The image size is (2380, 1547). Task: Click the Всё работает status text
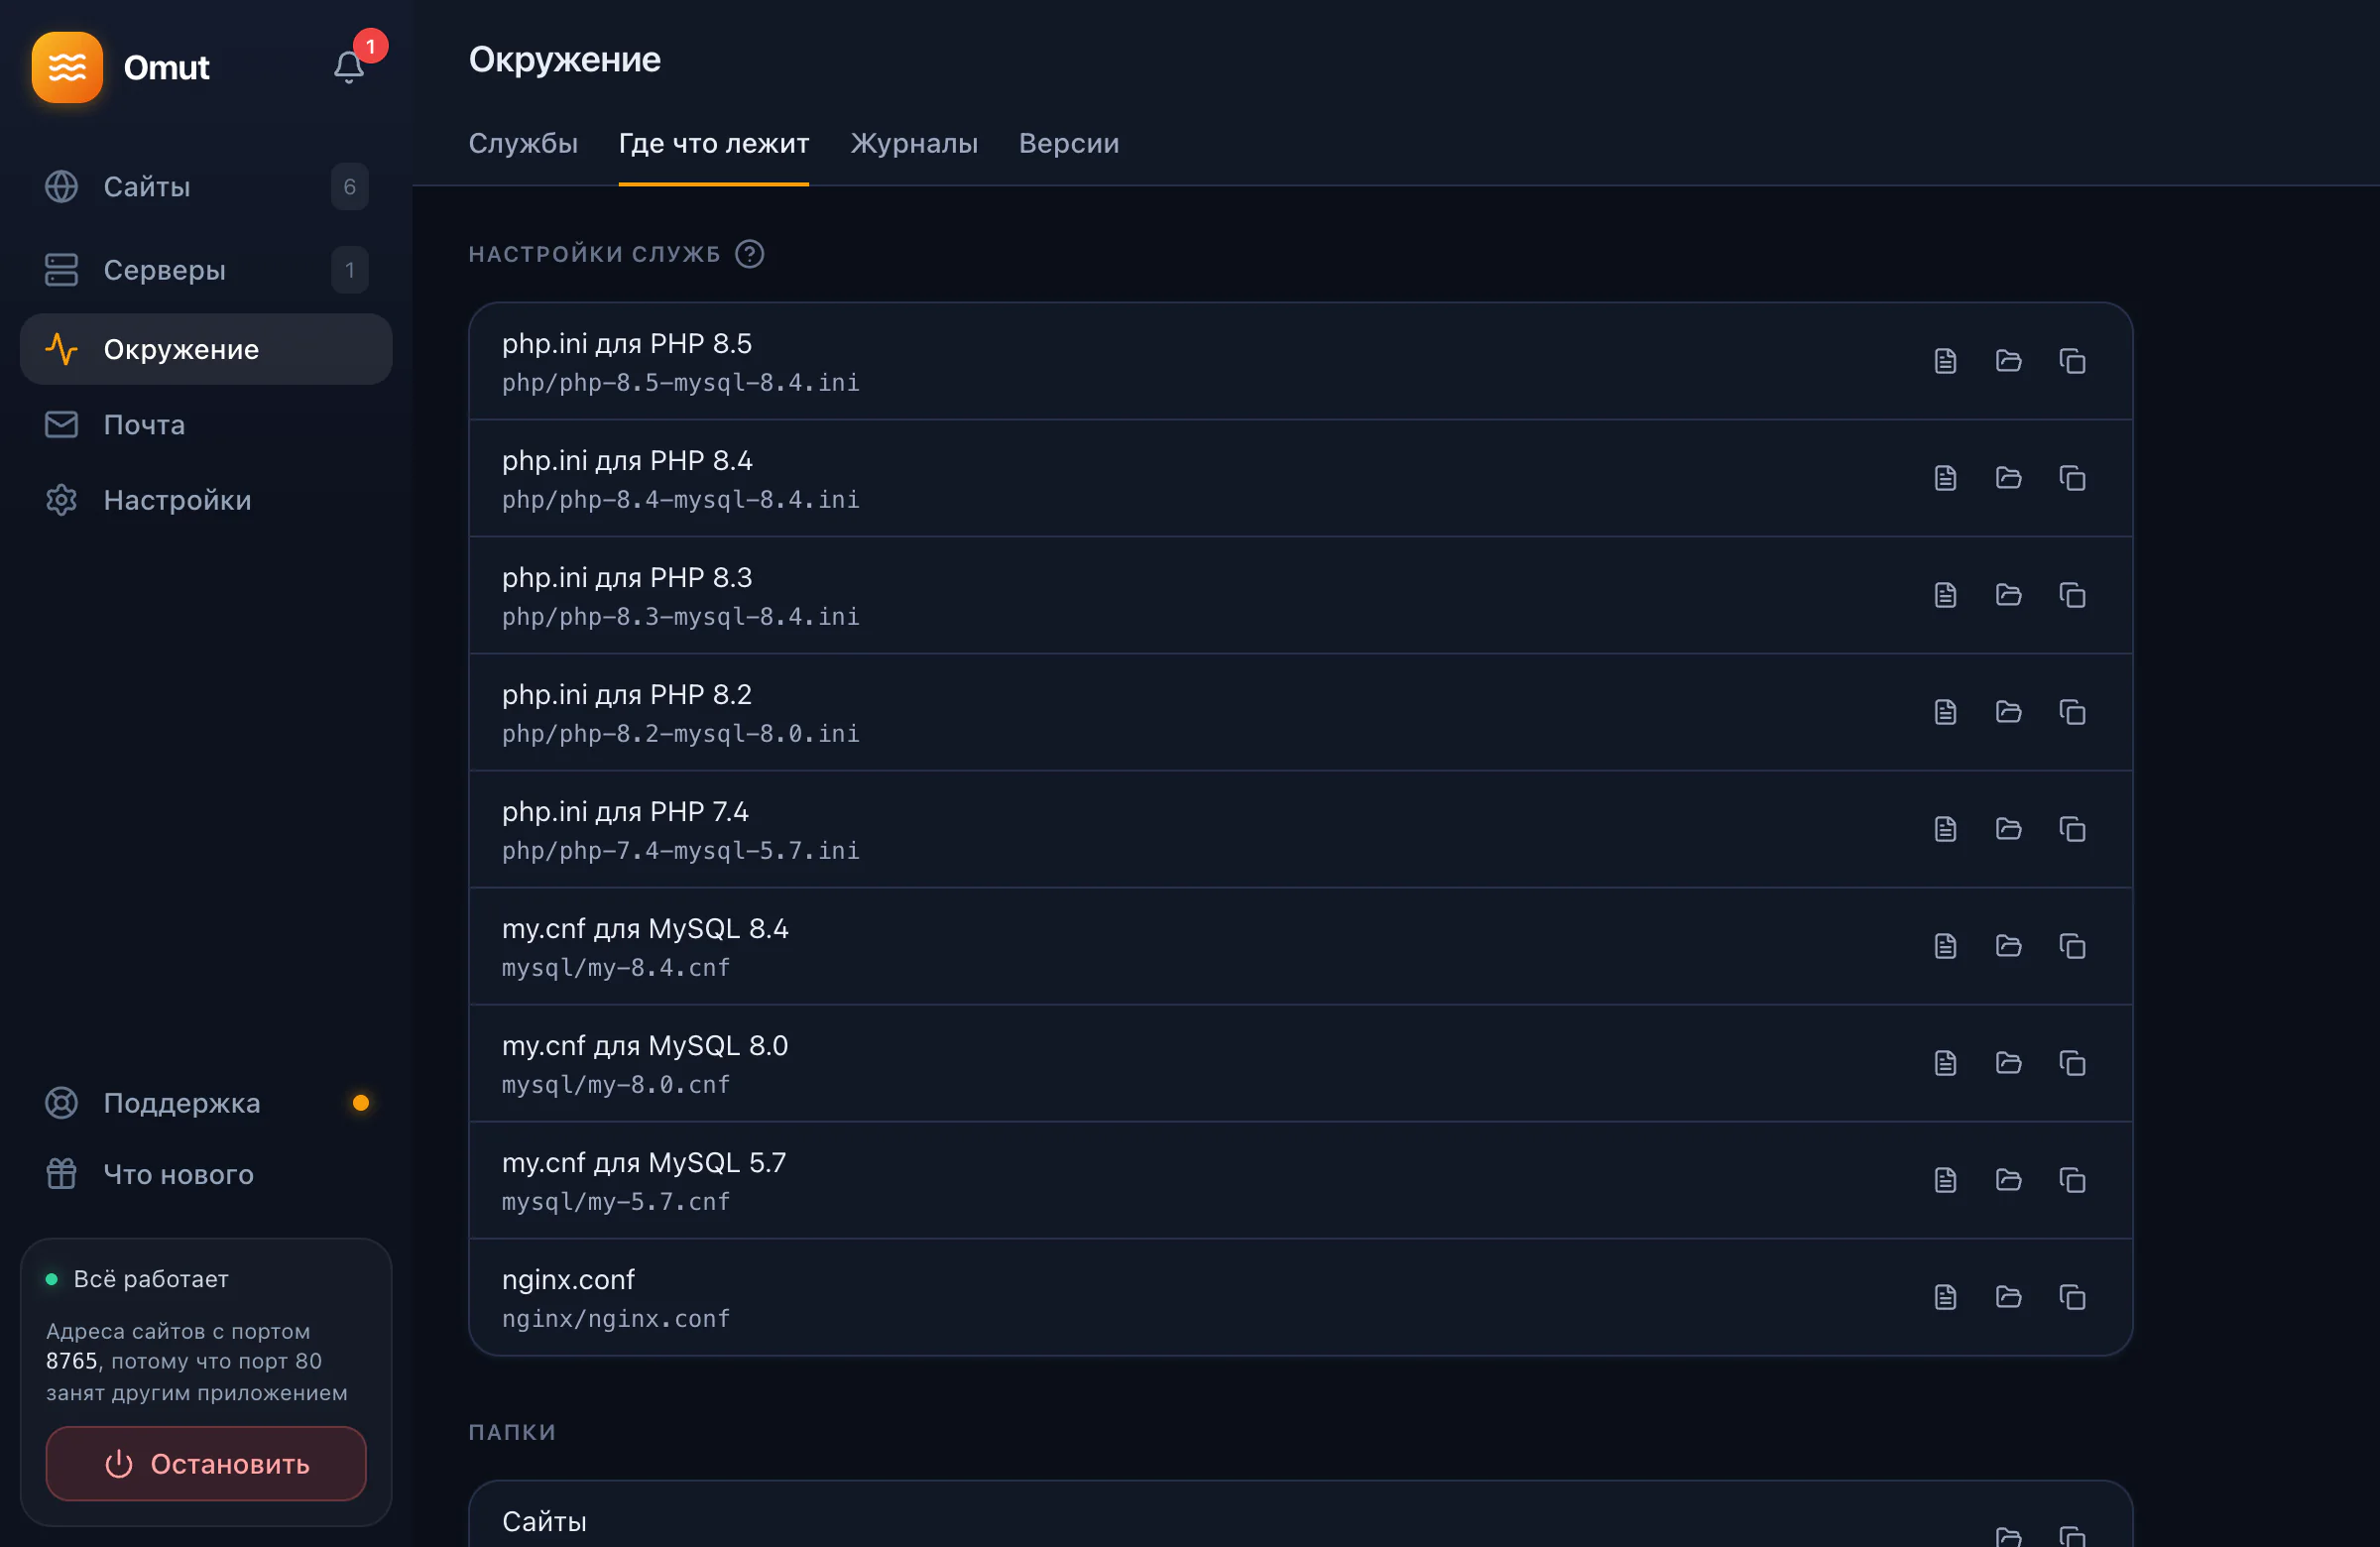click(x=151, y=1279)
